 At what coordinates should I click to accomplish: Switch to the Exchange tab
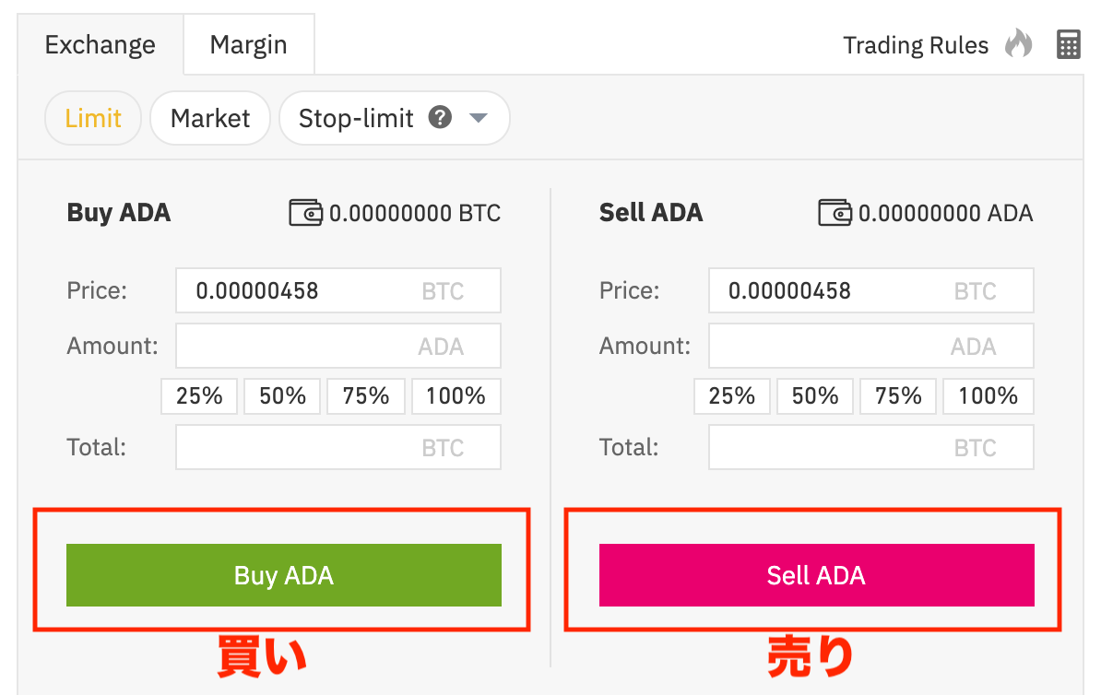[x=100, y=43]
